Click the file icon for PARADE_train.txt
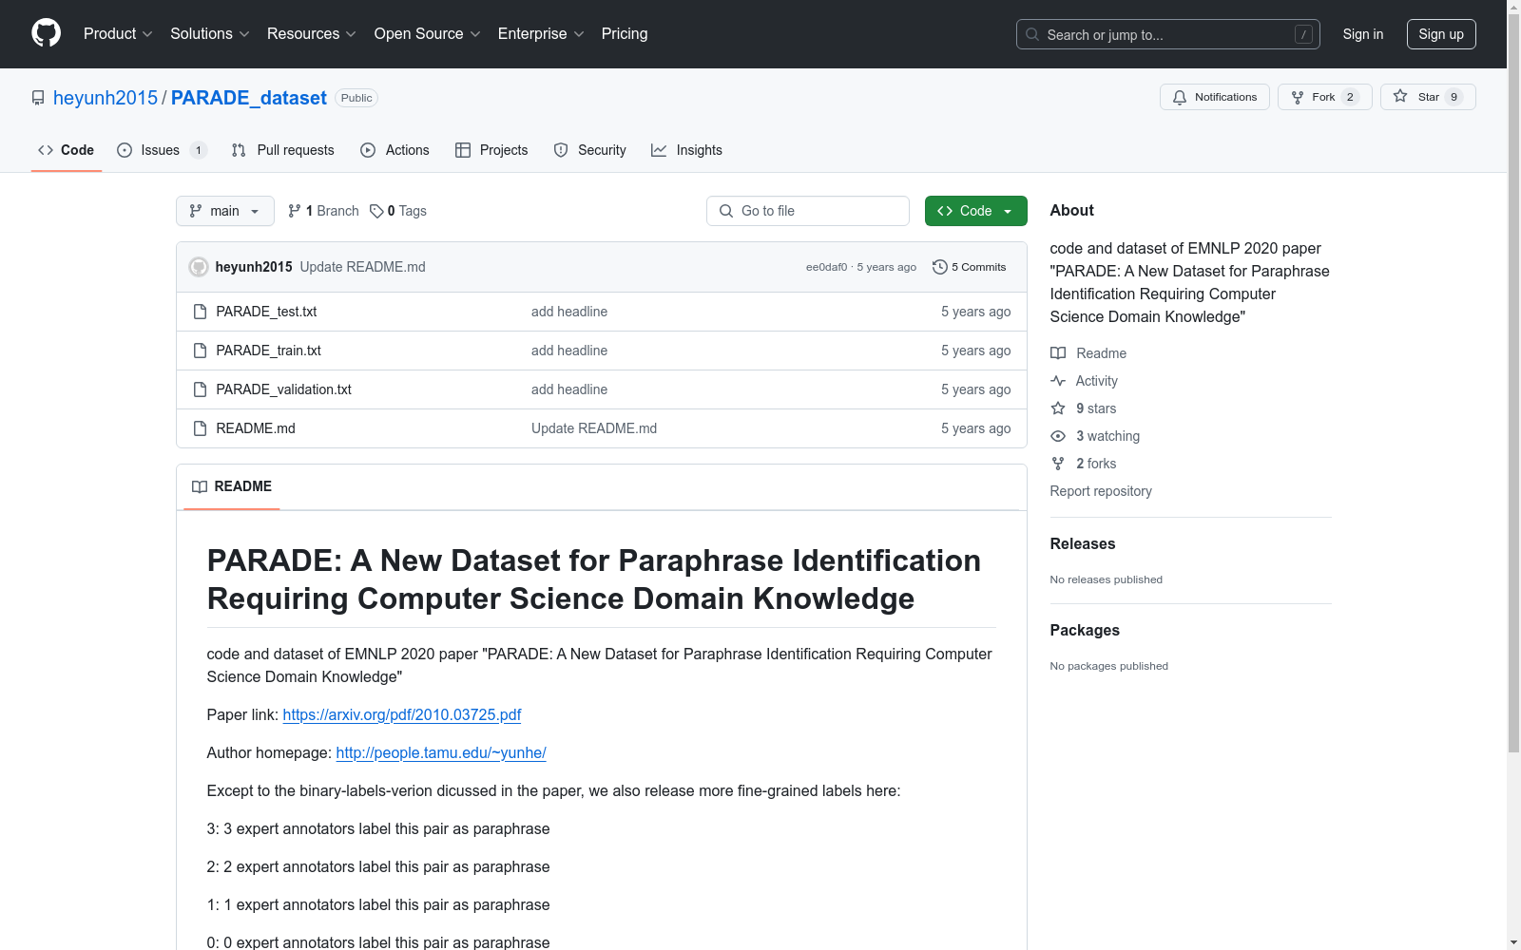Viewport: 1521px width, 950px height. coord(200,351)
